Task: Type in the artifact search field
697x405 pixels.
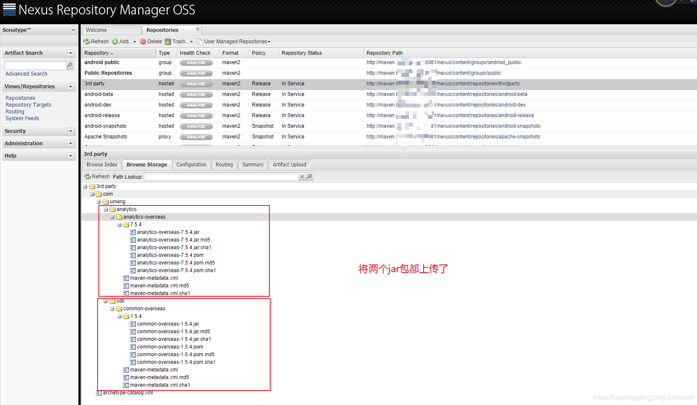Action: [36, 65]
